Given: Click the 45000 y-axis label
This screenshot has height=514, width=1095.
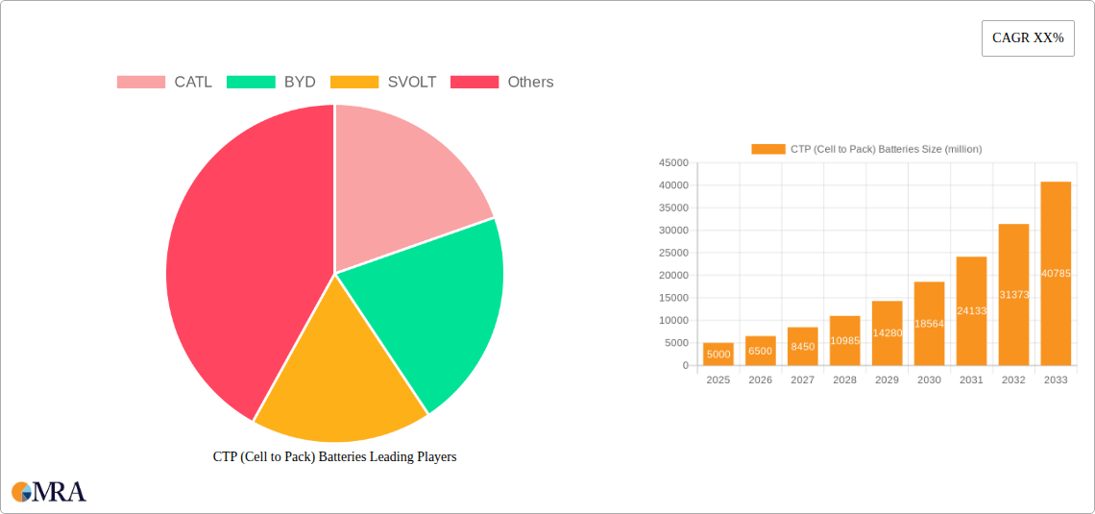Looking at the screenshot, I should tap(674, 162).
